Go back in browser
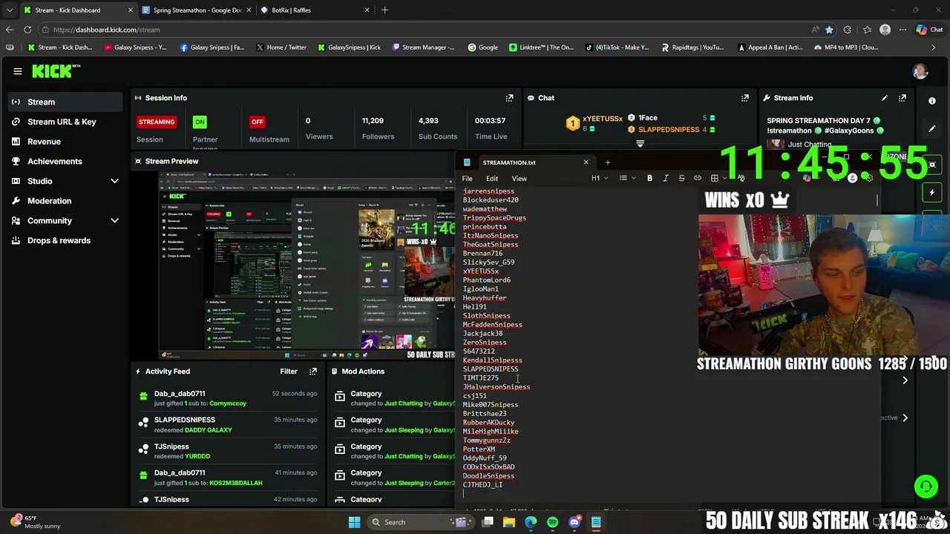Image resolution: width=950 pixels, height=534 pixels. (x=9, y=30)
